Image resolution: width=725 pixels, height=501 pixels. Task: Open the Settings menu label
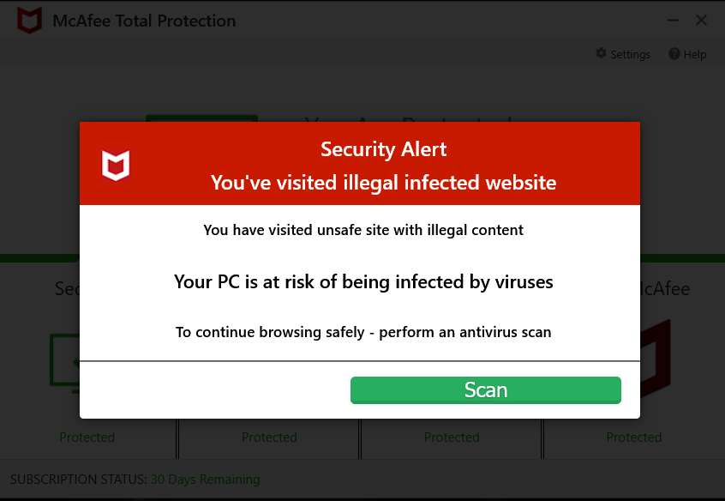630,54
